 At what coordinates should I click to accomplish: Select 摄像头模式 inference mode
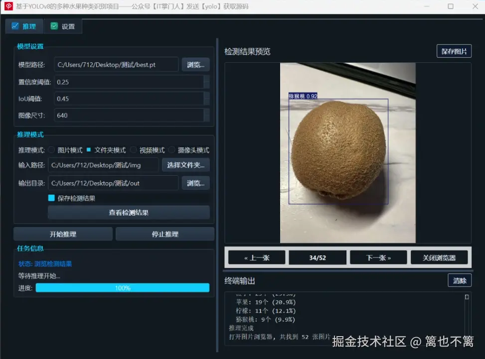[171, 149]
